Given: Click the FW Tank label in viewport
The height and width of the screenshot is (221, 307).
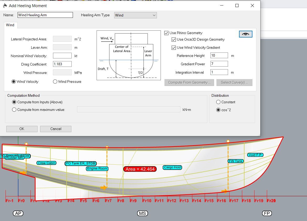Looking at the screenshot, I should (236, 161).
